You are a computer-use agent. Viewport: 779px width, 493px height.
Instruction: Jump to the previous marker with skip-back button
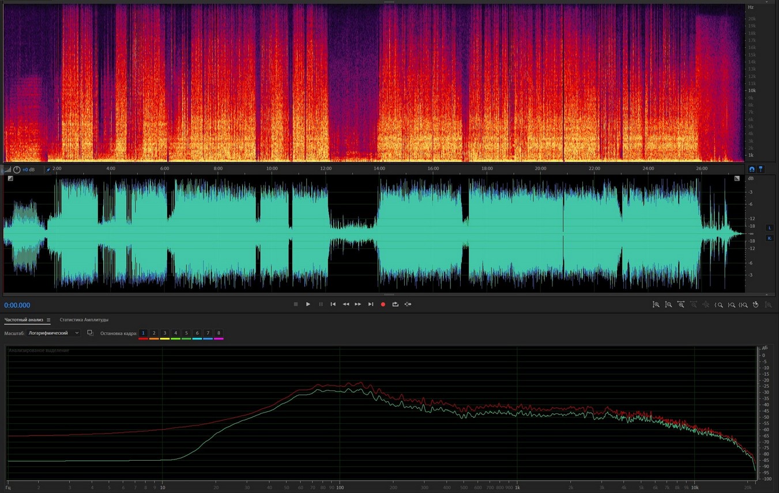[333, 304]
